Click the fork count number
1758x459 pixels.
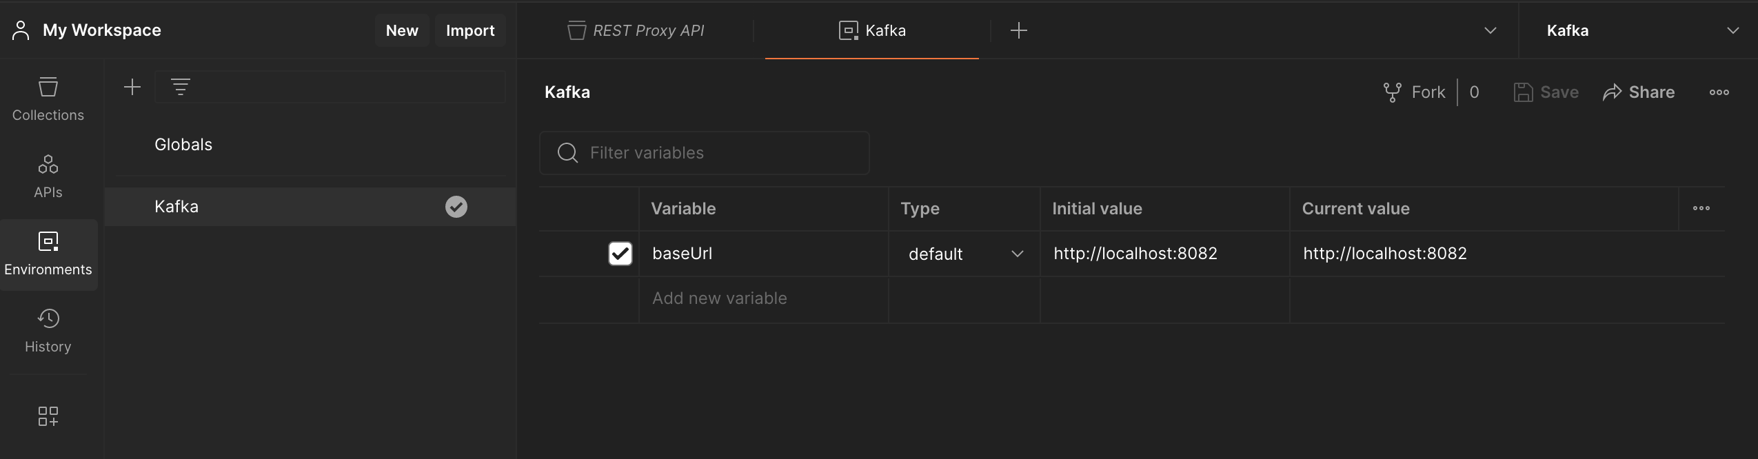1474,92
